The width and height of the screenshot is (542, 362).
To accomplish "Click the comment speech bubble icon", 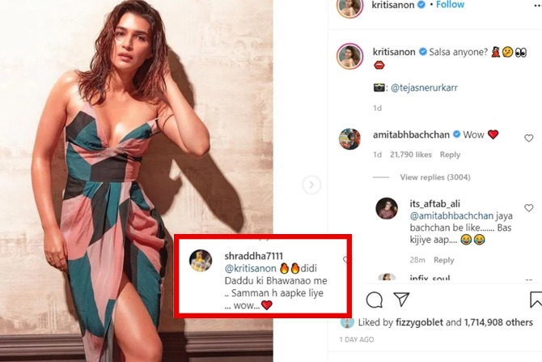I will coord(374,300).
